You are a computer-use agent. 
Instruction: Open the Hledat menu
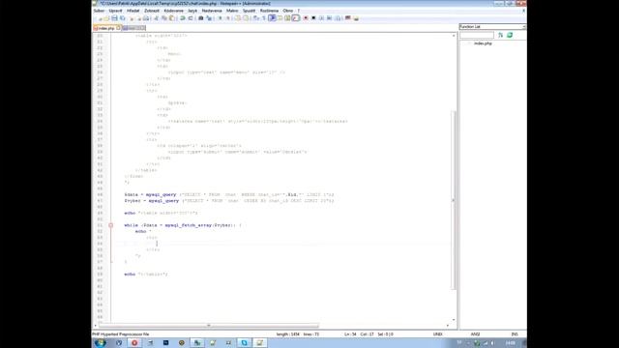pyautogui.click(x=133, y=11)
